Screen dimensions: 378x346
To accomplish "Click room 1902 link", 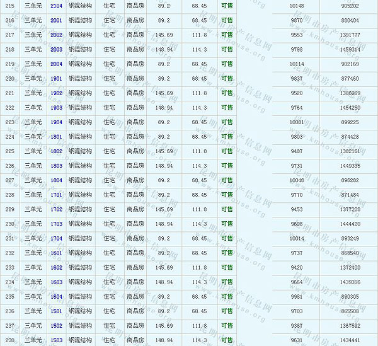I will (x=56, y=93).
